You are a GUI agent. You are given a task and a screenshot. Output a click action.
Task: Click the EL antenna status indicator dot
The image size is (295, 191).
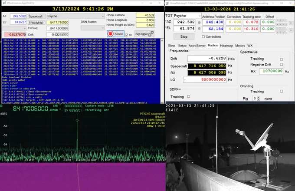(199, 29)
